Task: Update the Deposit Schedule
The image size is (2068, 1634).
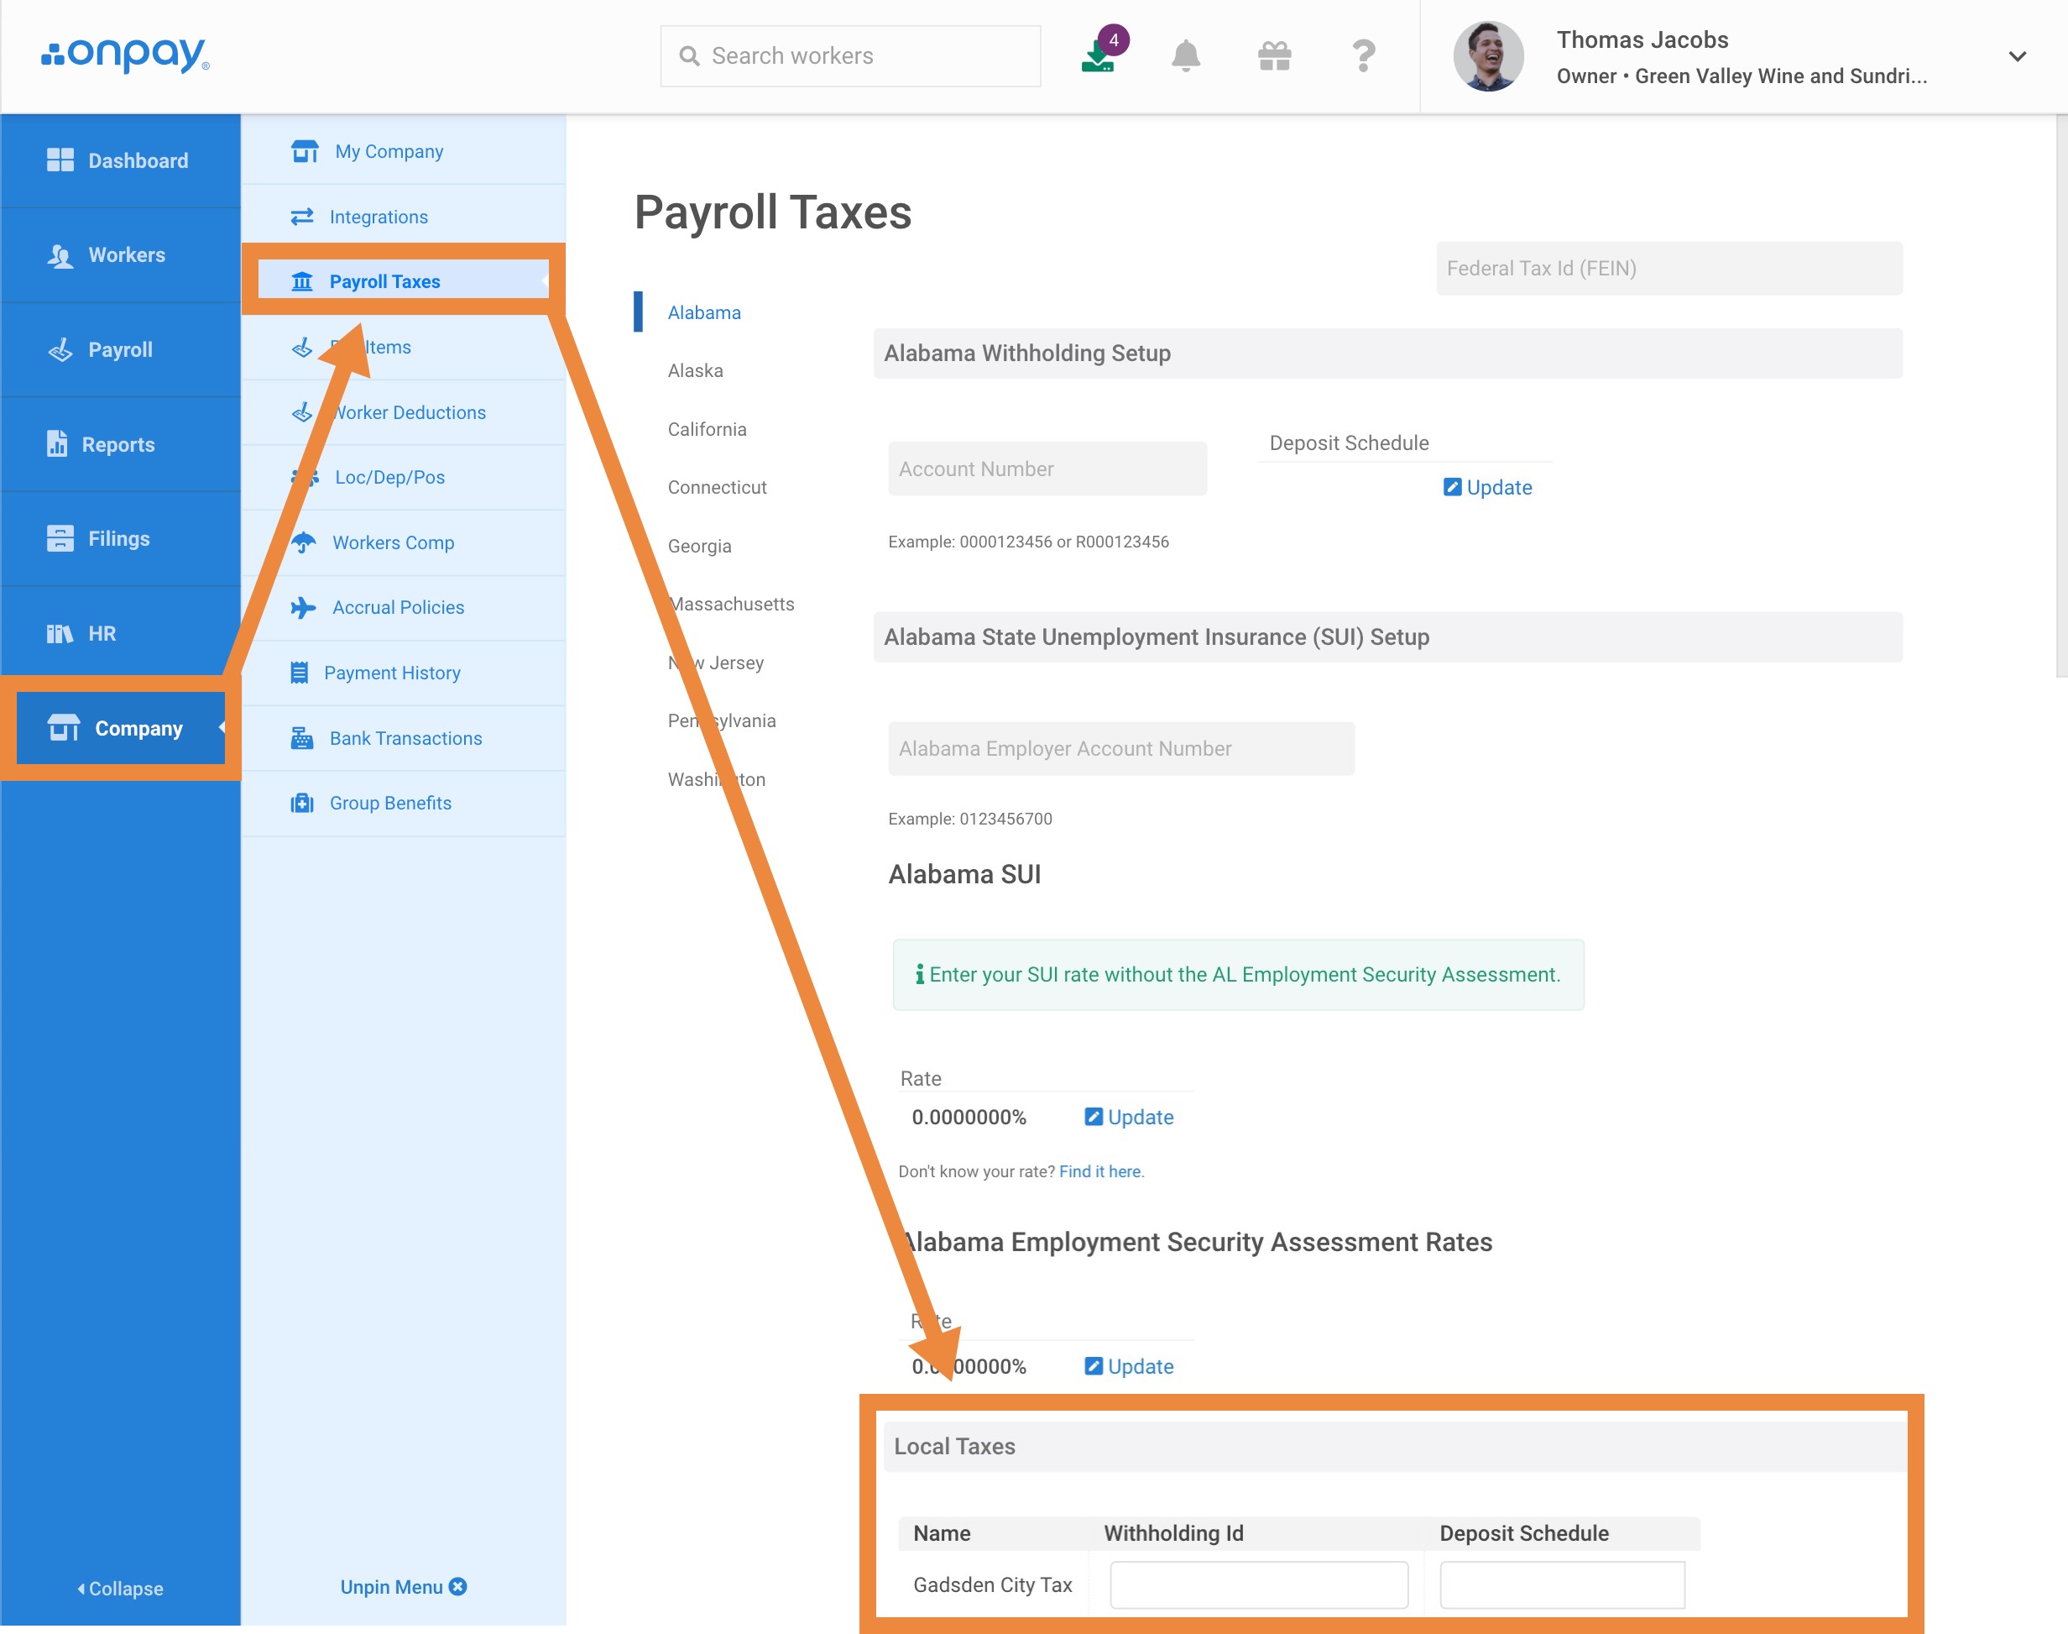Action: pyautogui.click(x=1488, y=487)
